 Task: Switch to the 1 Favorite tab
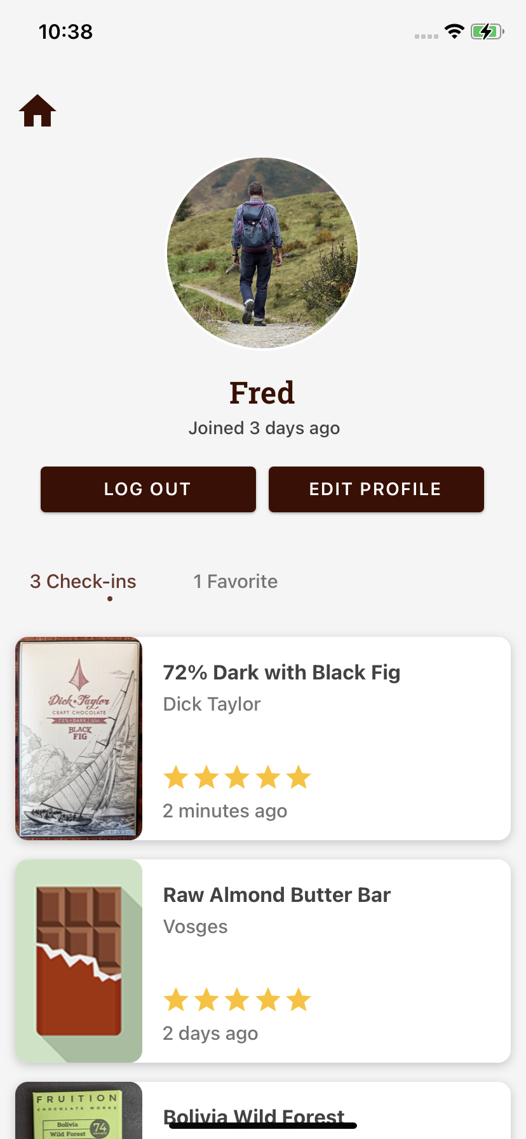click(x=236, y=582)
